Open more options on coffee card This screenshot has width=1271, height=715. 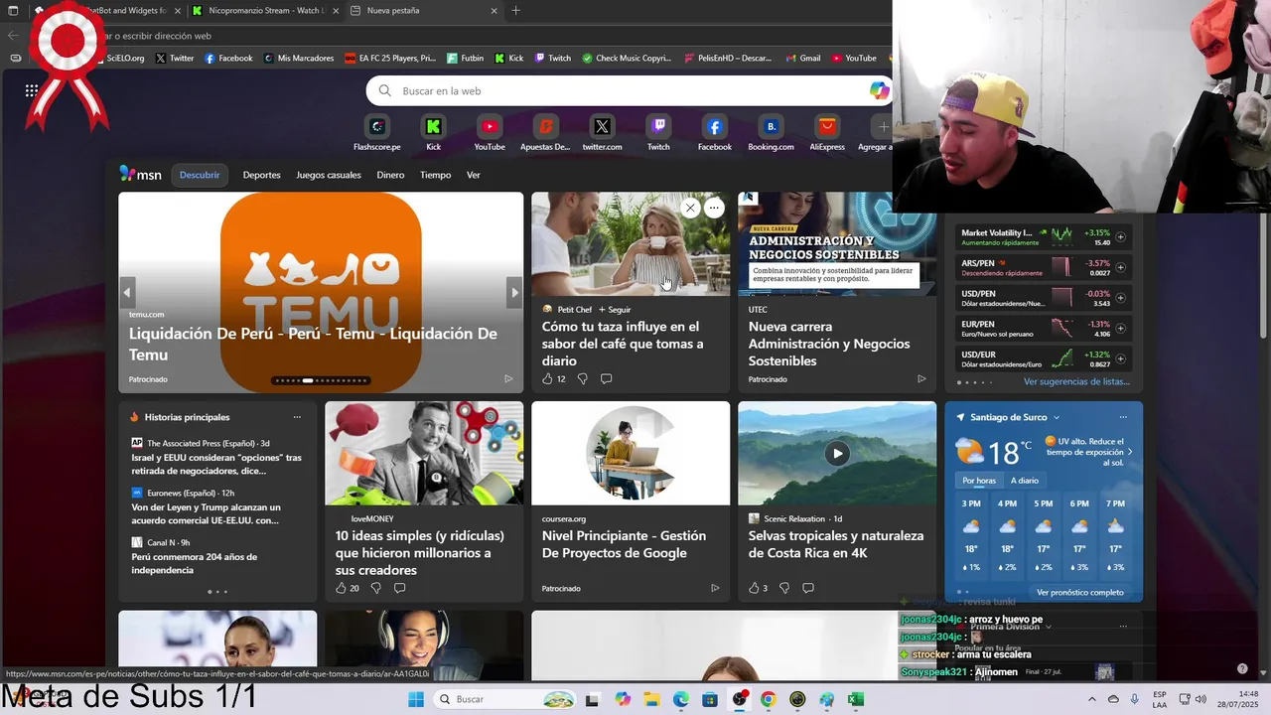click(x=715, y=208)
